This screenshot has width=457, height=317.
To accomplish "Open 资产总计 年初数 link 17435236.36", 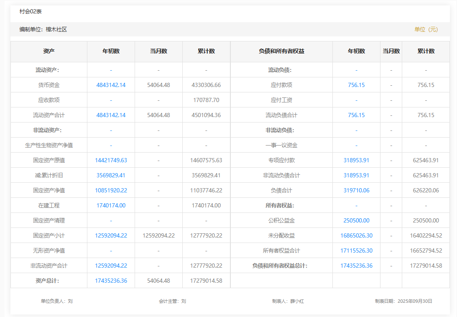I will click(x=111, y=281).
